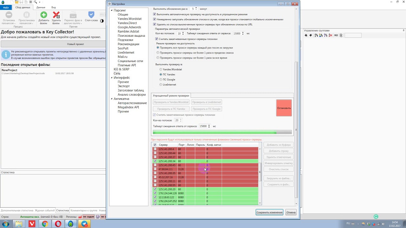Open Vivaldi browser from taskbar
The image size is (406, 228).
[32, 224]
